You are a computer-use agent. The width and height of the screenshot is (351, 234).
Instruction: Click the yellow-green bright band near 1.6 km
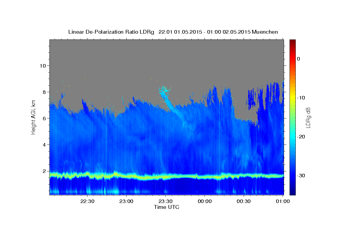click(x=166, y=176)
